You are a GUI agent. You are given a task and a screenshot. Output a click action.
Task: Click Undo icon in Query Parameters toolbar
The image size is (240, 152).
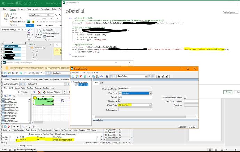[101, 77]
